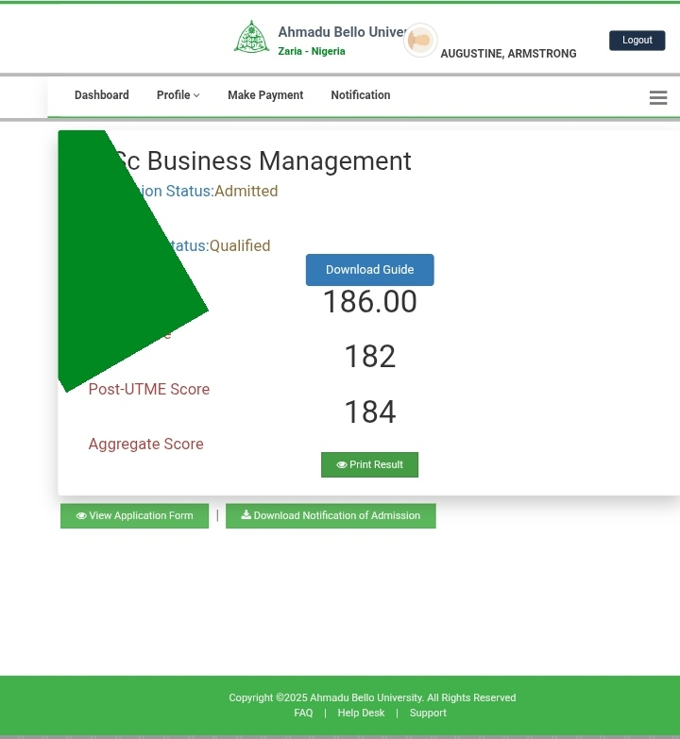Click the AUGUSTINE, ARMSTRONG username
Viewport: 680px width, 739px height.
point(508,54)
